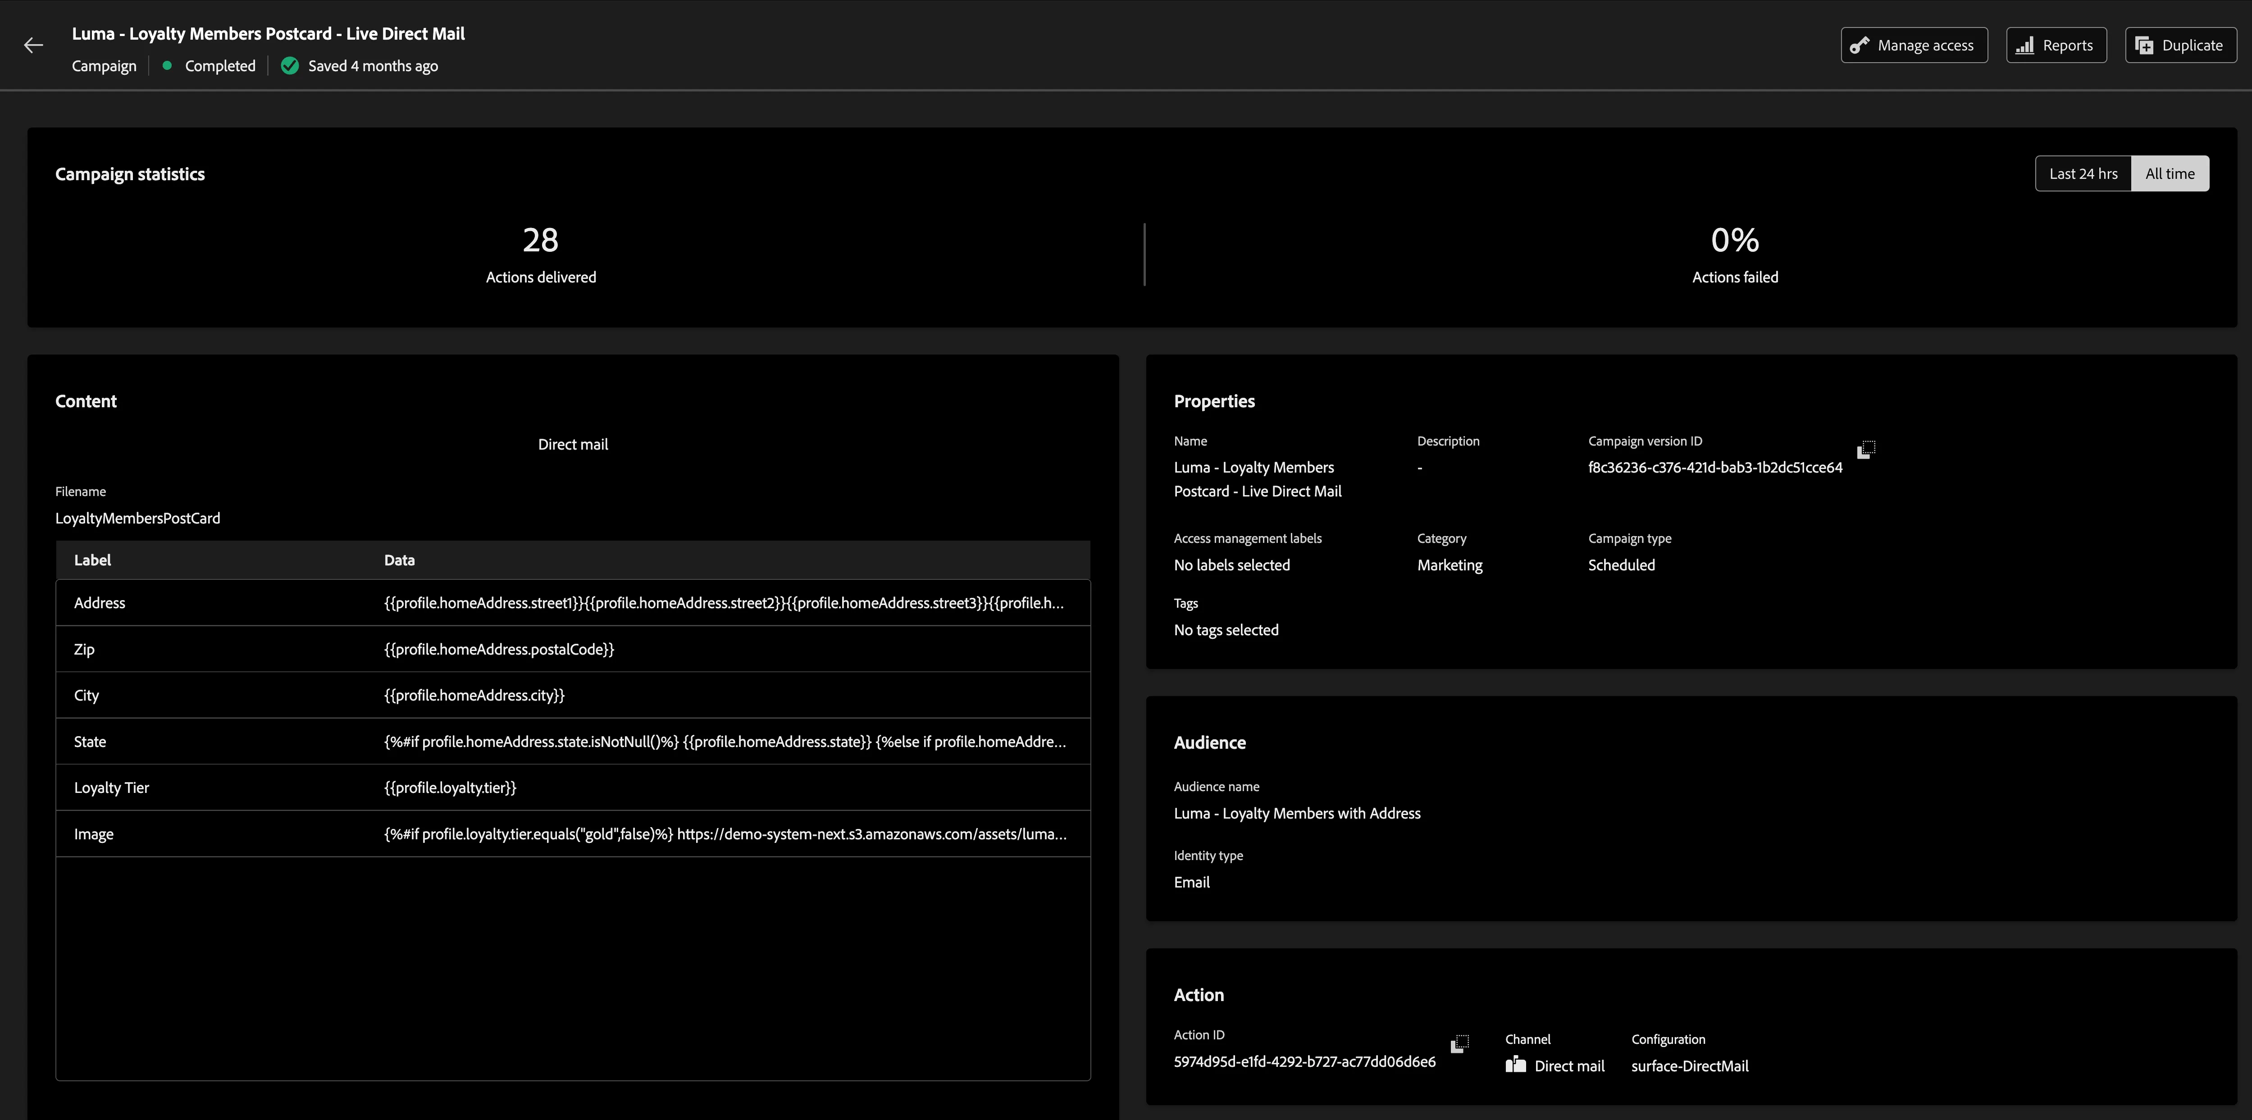This screenshot has width=2252, height=1120.
Task: Open campaign Reports
Action: (x=2056, y=46)
